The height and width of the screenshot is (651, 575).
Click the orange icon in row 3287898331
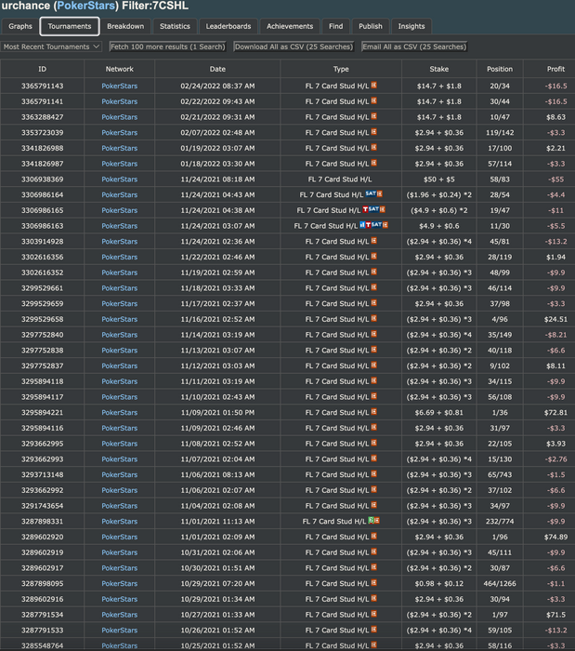tap(377, 521)
